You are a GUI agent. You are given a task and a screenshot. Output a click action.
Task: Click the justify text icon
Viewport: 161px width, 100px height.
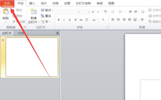tap(130, 19)
